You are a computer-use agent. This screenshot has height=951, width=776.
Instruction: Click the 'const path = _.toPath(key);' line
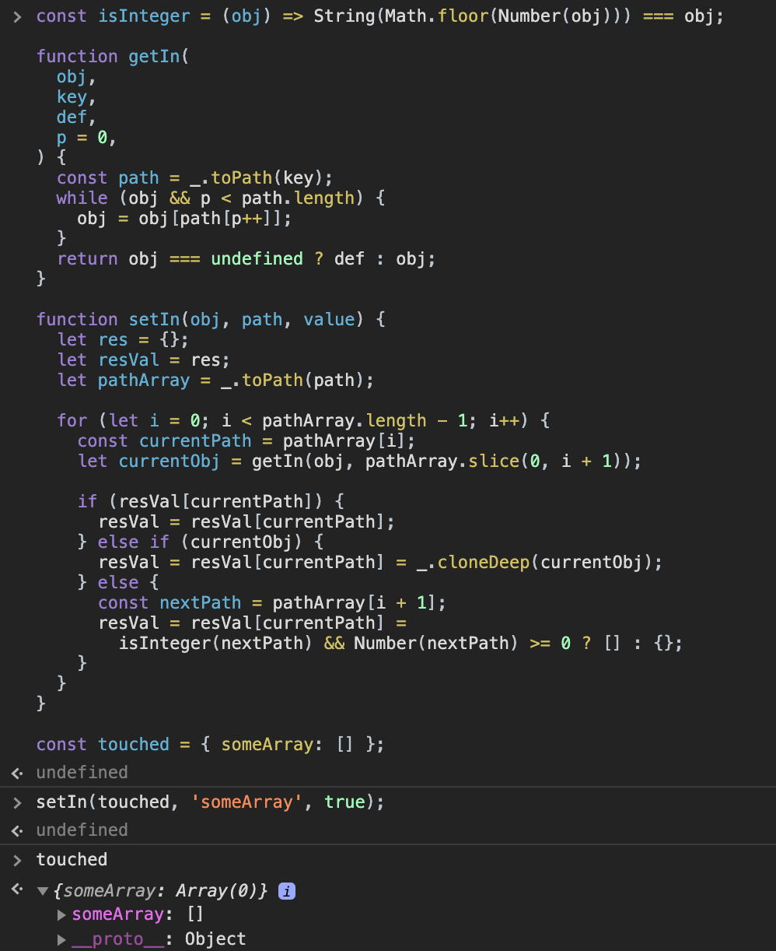pos(194,177)
